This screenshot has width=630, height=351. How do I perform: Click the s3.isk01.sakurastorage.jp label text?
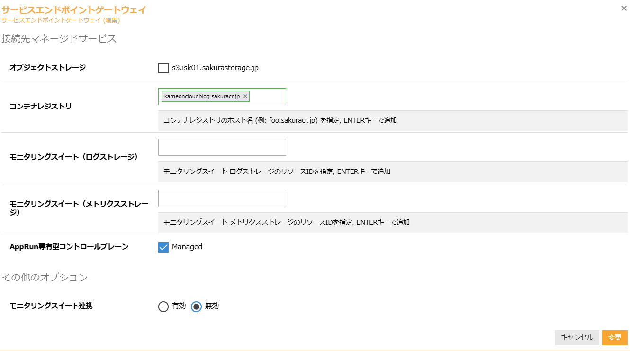215,68
